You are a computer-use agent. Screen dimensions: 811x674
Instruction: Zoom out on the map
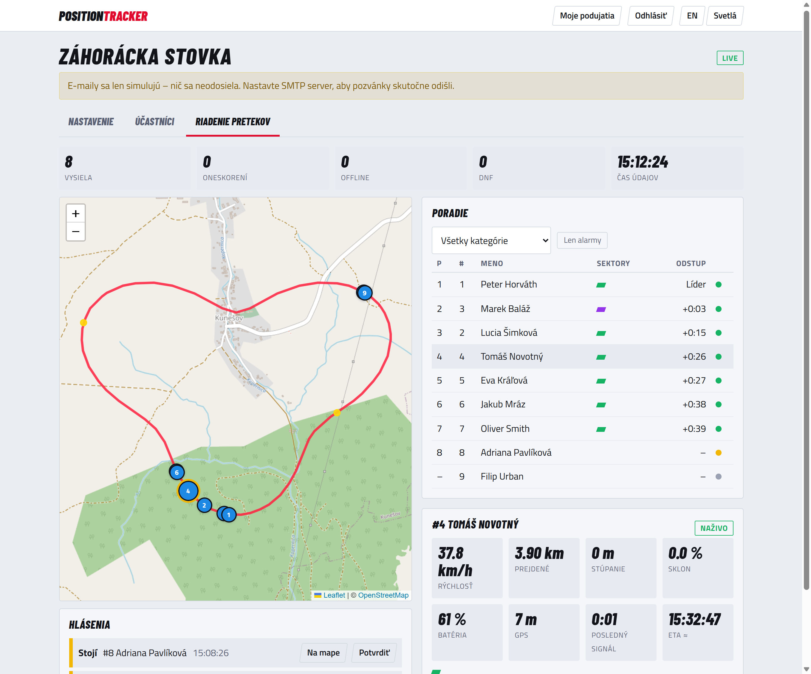point(76,232)
